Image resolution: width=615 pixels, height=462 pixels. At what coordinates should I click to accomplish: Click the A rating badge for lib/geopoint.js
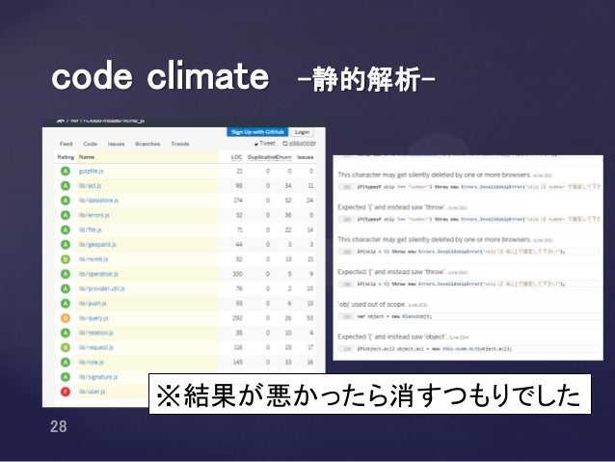coord(66,245)
